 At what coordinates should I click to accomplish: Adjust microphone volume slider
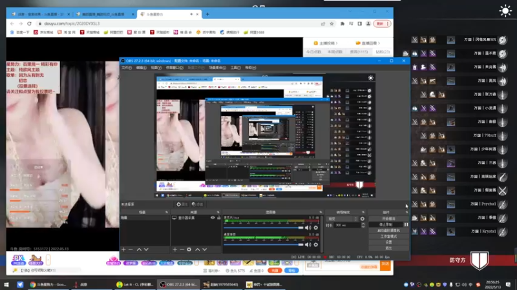click(264, 227)
